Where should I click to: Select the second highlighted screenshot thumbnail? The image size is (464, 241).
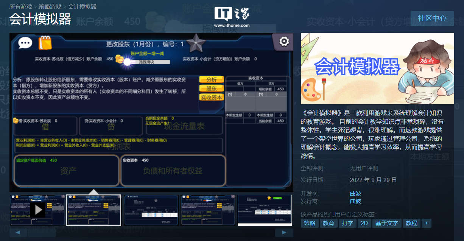pos(94,210)
